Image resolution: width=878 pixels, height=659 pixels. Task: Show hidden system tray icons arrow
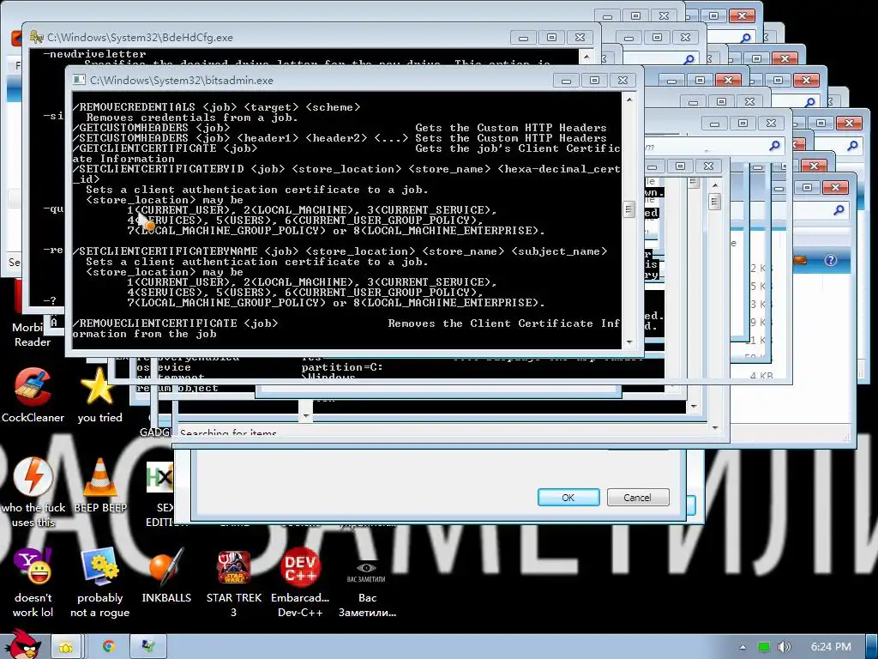(743, 647)
